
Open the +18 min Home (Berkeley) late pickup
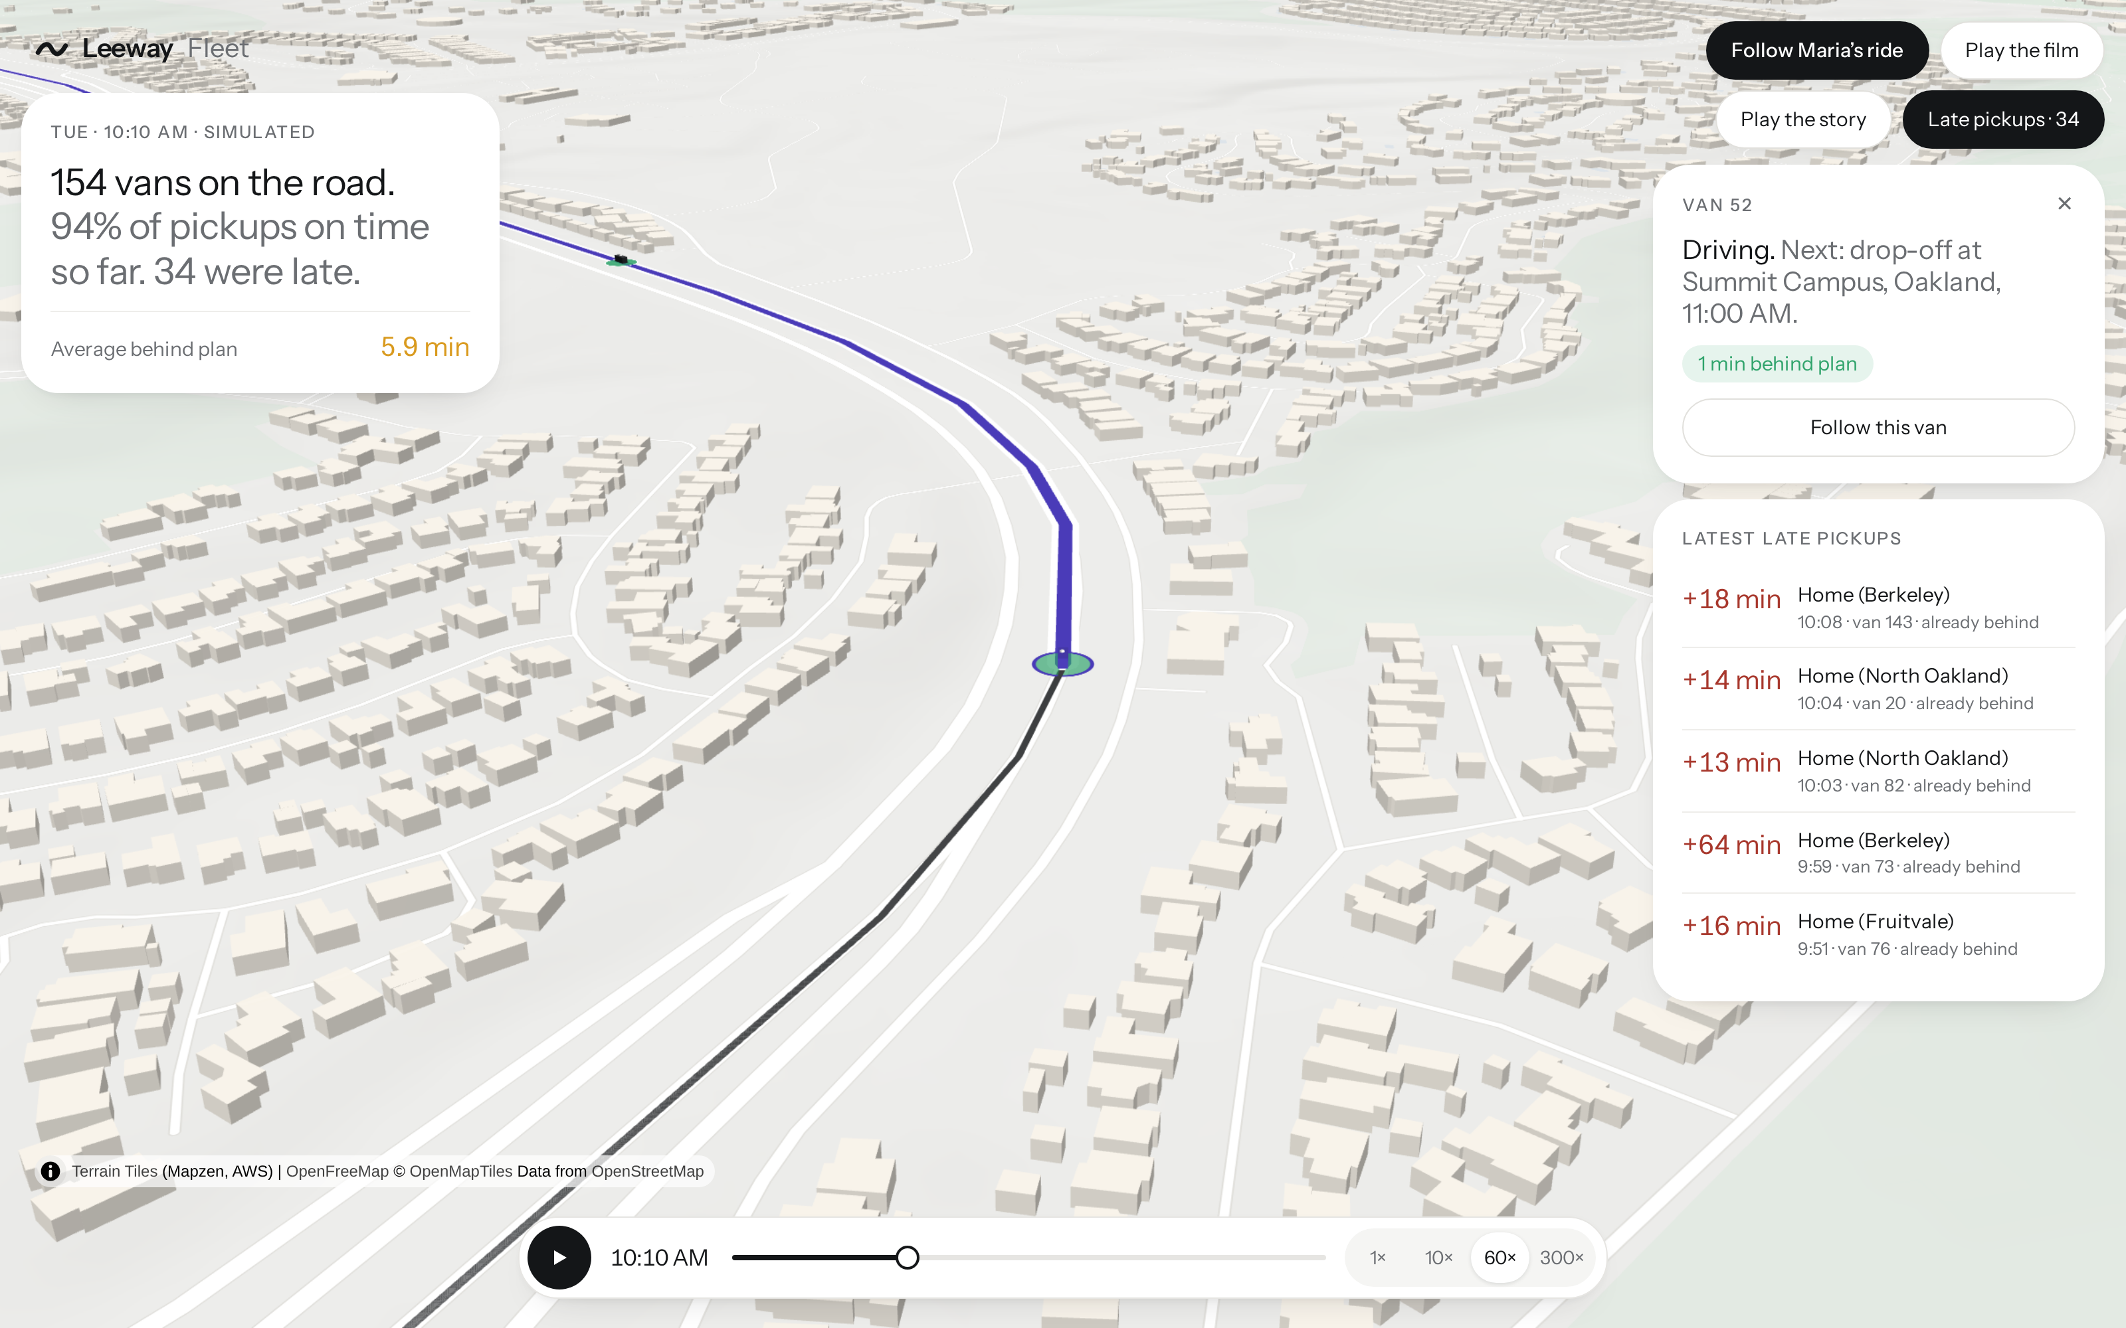(1878, 608)
